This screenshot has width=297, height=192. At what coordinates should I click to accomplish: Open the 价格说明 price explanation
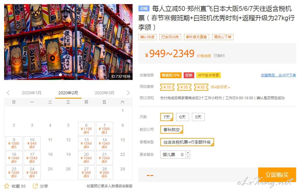(204, 56)
